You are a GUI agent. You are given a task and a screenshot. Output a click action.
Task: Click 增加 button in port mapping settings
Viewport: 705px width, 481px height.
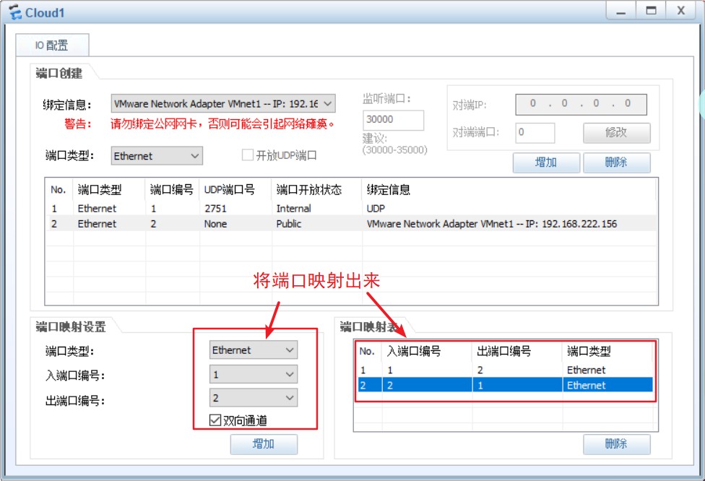[x=264, y=444]
